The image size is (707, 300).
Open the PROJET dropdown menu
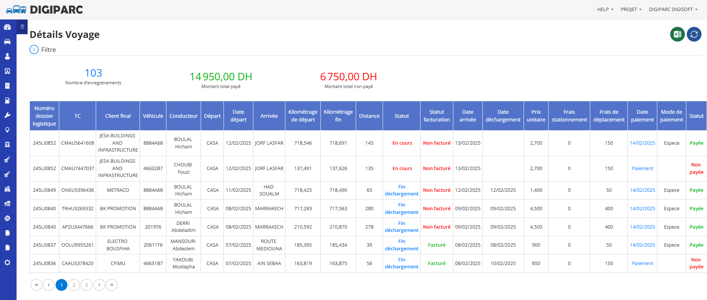(x=631, y=10)
